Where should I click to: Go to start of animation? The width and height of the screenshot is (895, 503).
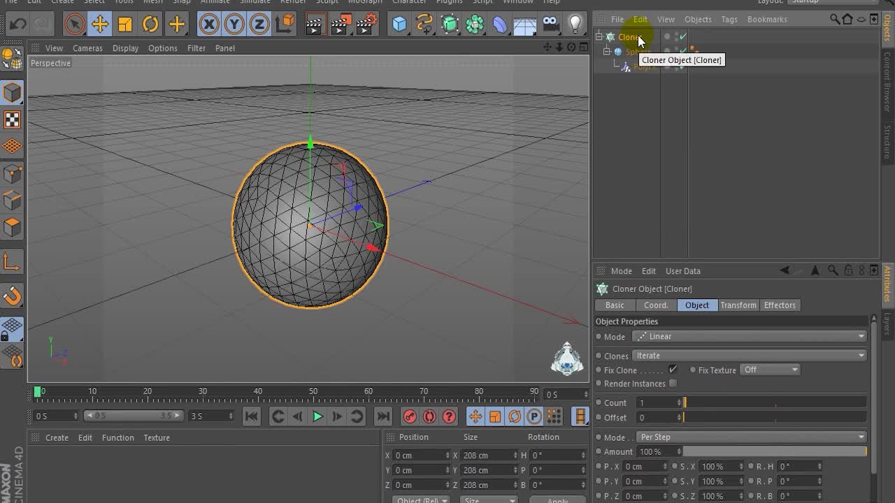(251, 417)
